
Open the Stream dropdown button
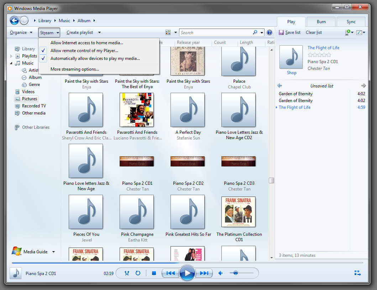click(x=49, y=32)
